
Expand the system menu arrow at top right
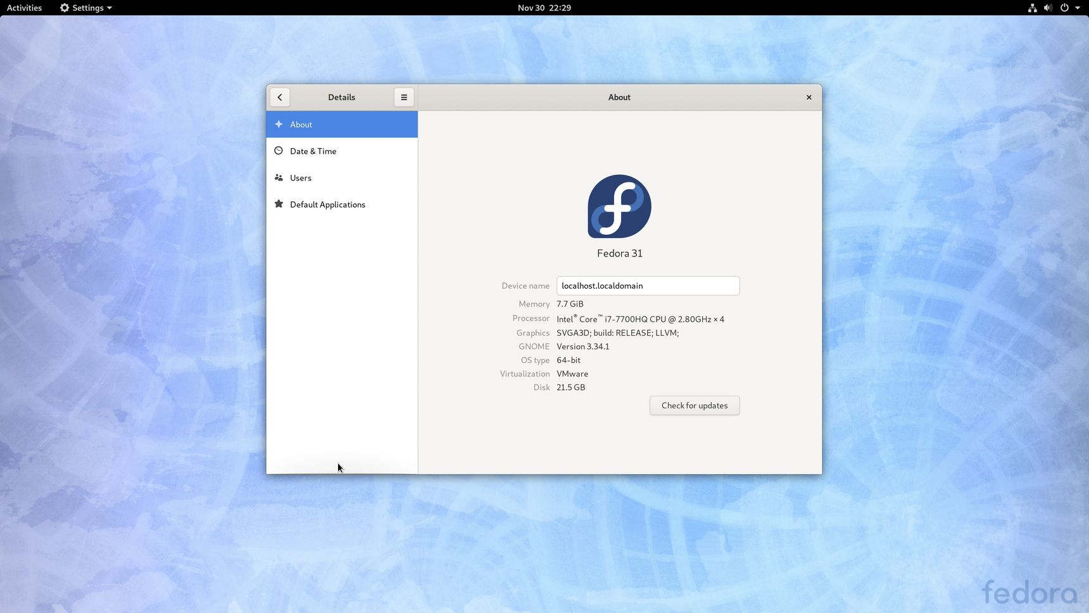pos(1078,8)
